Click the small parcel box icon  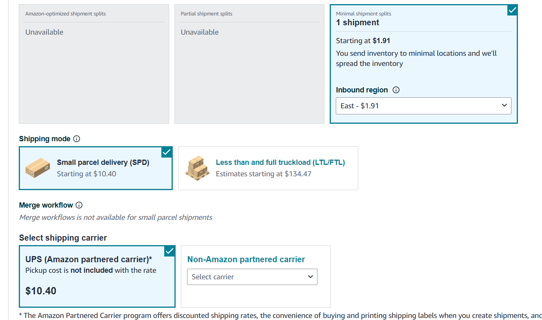pos(38,168)
